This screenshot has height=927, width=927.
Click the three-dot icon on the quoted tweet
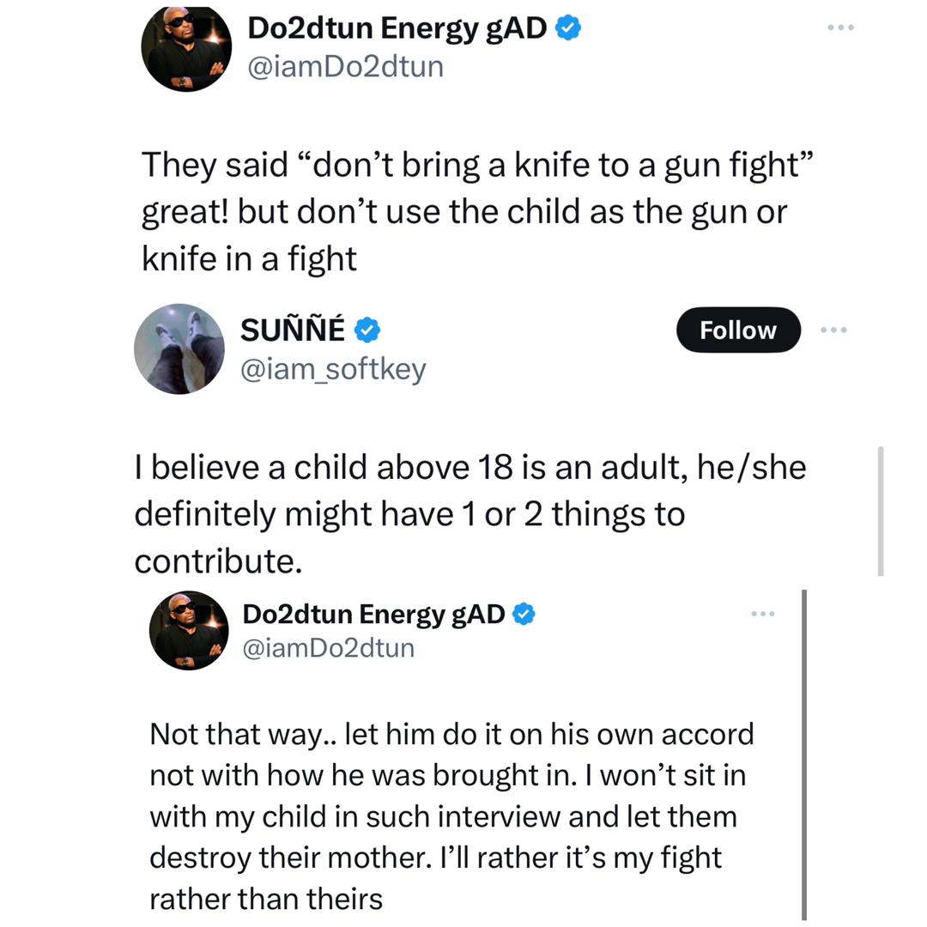point(762,612)
